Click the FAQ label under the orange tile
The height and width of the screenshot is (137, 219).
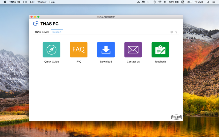tap(79, 62)
